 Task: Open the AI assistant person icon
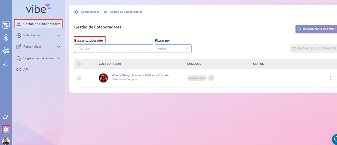coord(6,38)
